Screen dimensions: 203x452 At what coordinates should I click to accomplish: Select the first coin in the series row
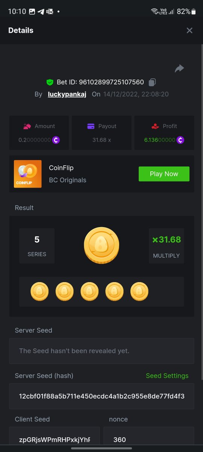coord(39,292)
